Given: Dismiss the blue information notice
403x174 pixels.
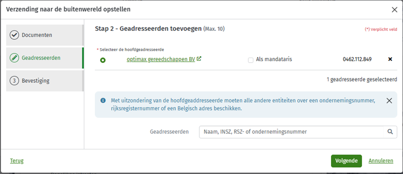Looking at the screenshot, I should tap(389, 101).
